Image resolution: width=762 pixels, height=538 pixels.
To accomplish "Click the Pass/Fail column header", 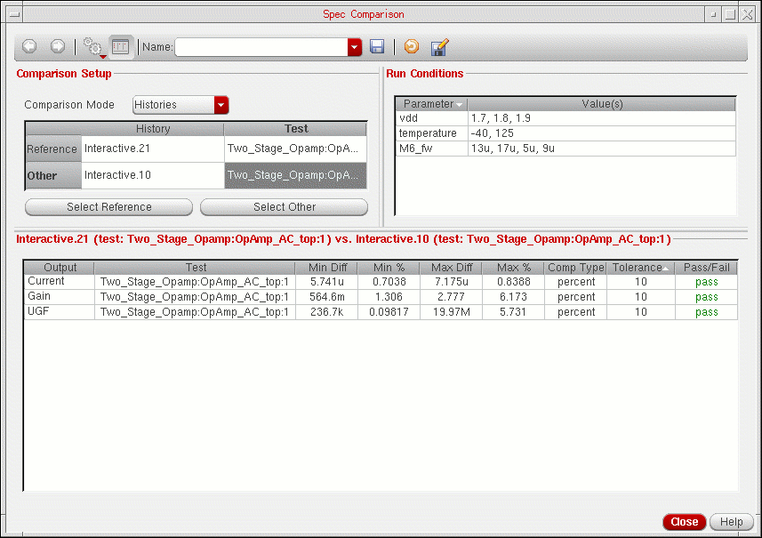I will [706, 267].
